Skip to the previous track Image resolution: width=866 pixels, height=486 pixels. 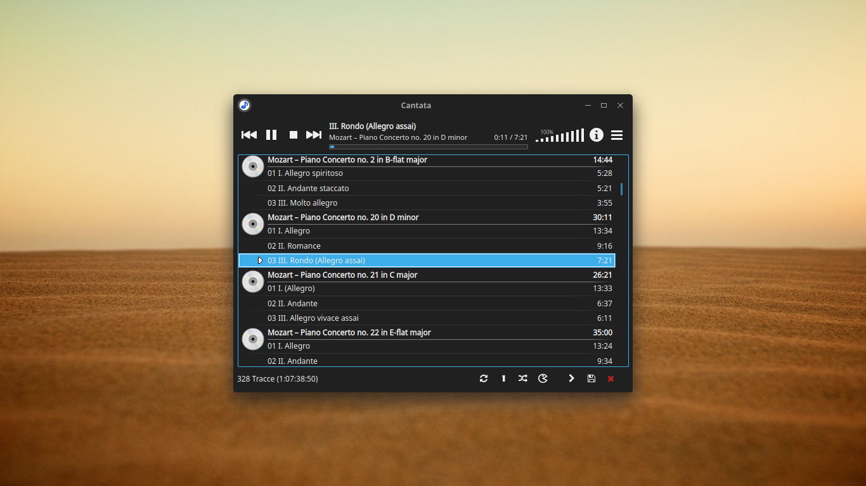(249, 135)
